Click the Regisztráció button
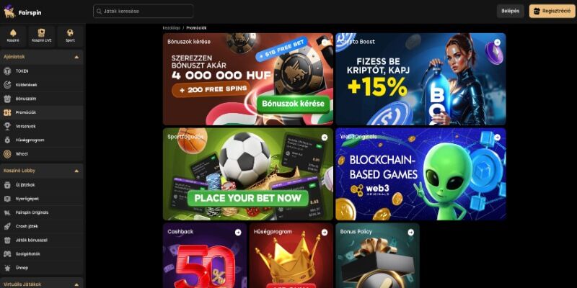Screen dimensions: 577x288 pos(552,11)
